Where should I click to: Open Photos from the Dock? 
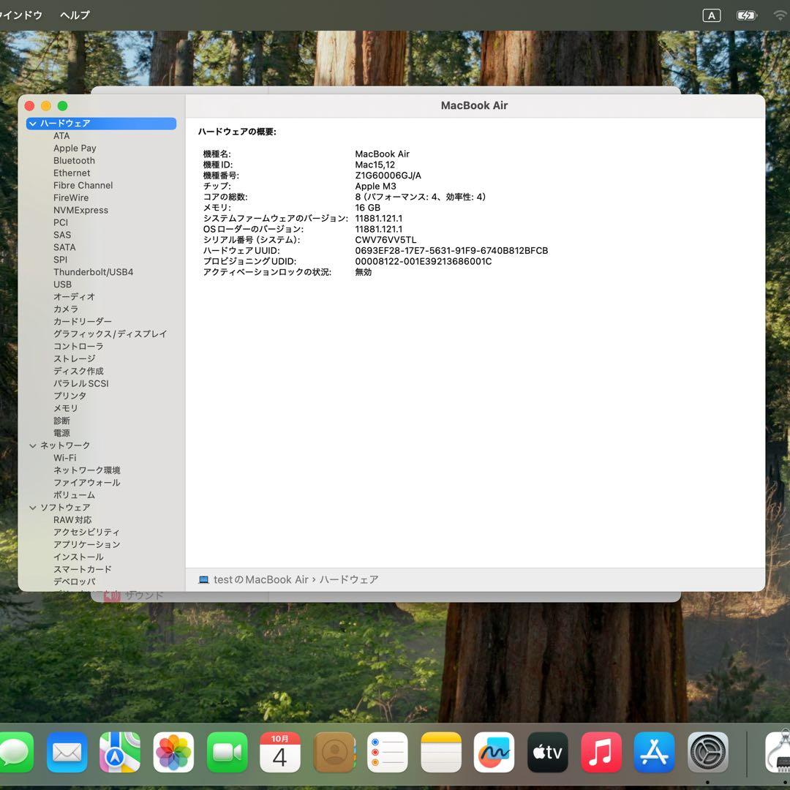(173, 751)
